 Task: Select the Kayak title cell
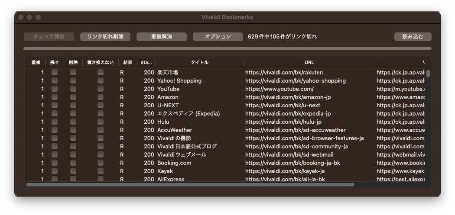pos(165,171)
